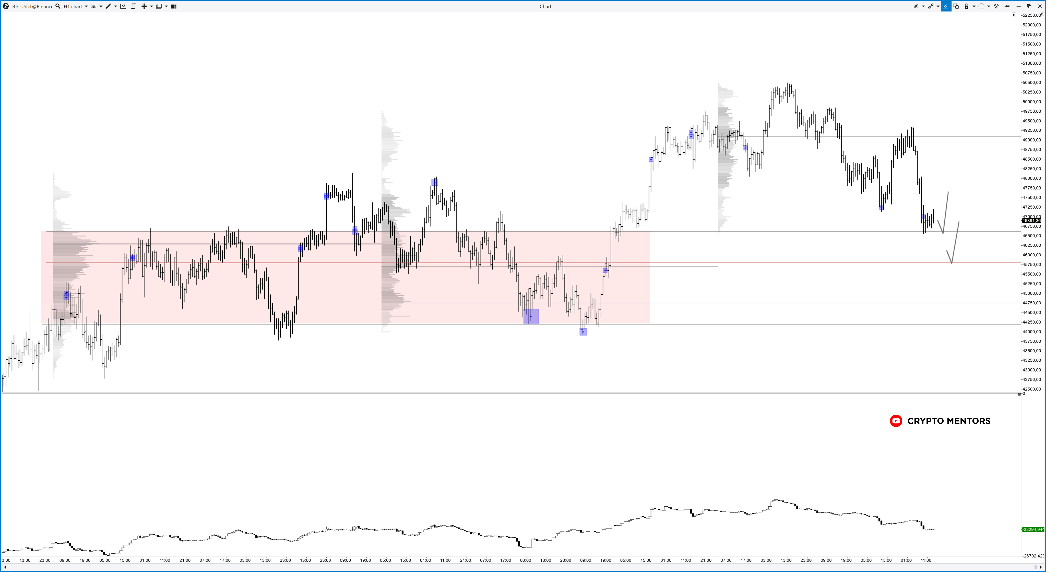This screenshot has width=1046, height=572.
Task: Click the BTCUSDT@Binance symbol label
Action: (32, 6)
